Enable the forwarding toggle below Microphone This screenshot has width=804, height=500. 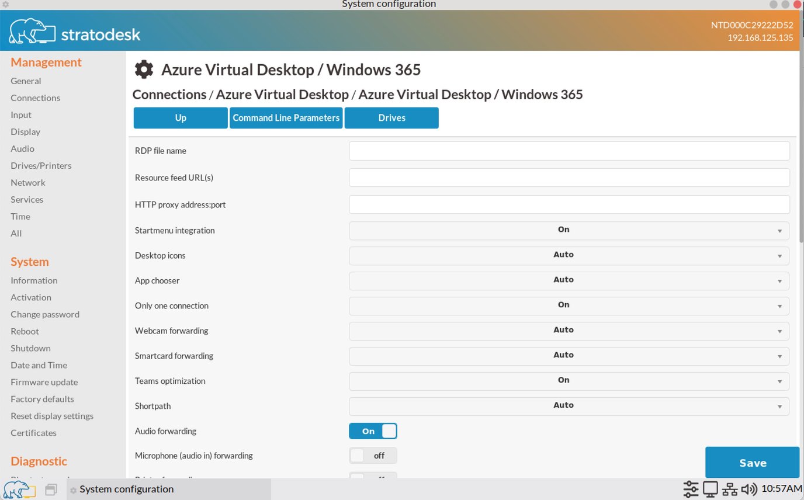pos(373,478)
